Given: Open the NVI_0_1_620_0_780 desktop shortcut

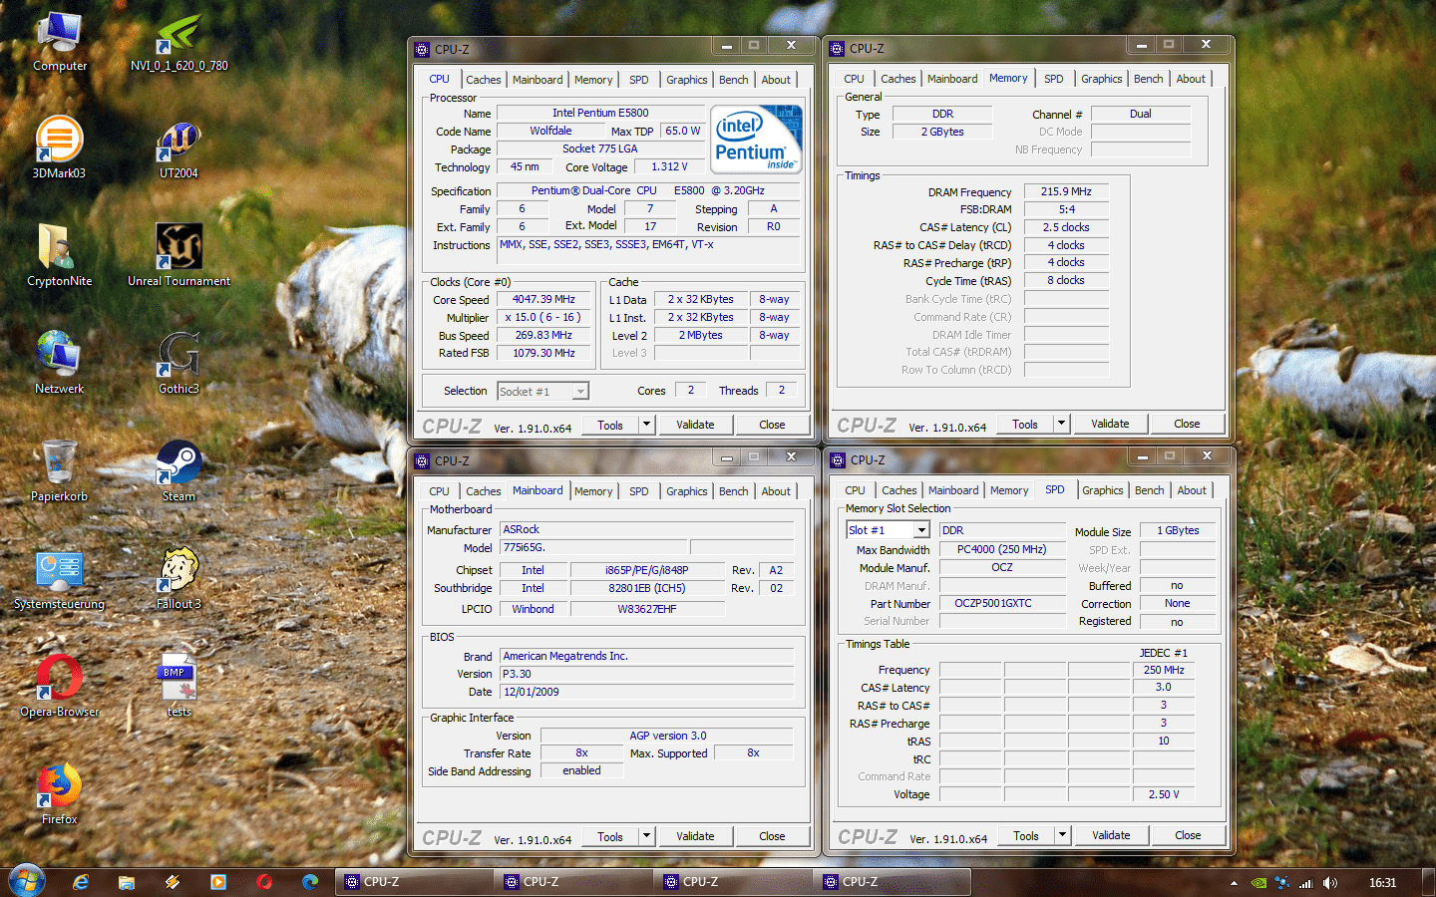Looking at the screenshot, I should [x=179, y=42].
